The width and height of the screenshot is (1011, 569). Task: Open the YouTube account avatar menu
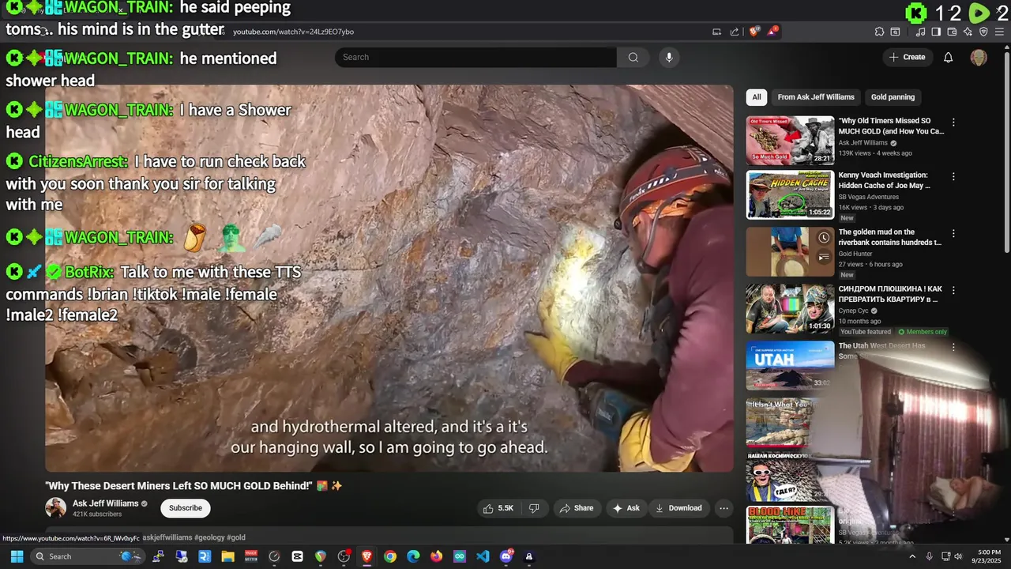pyautogui.click(x=979, y=57)
